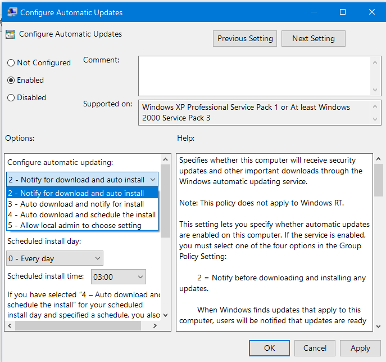Go to Previous Setting
Image resolution: width=386 pixels, height=362 pixels.
[x=245, y=38]
